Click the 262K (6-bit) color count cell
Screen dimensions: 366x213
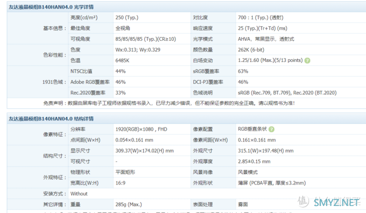point(251,49)
